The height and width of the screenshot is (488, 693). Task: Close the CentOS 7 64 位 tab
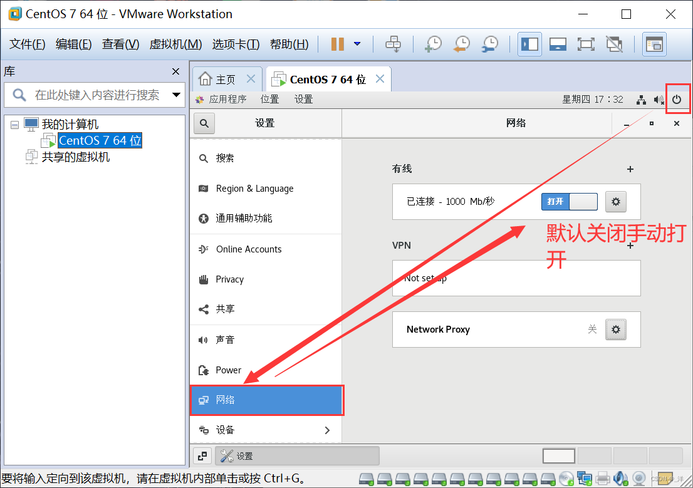(380, 79)
